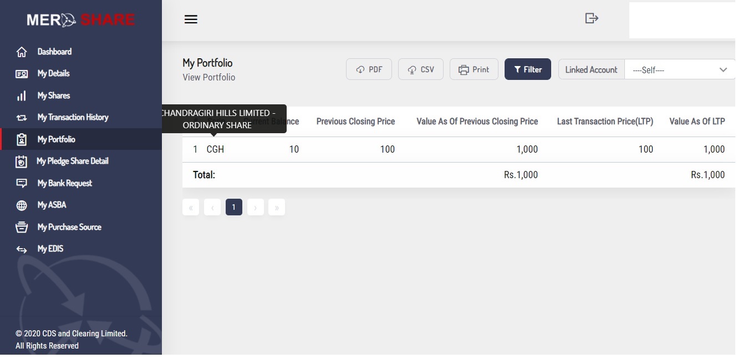
Task: Click the My Transaction History arrows icon
Action: 22,118
